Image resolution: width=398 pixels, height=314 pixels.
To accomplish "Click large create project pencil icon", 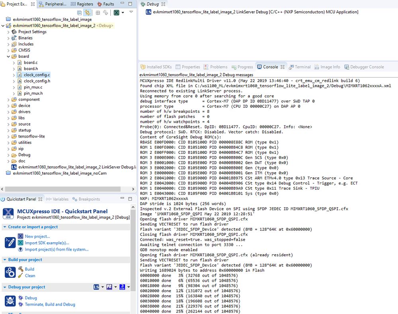I will pyautogui.click(x=10, y=243).
